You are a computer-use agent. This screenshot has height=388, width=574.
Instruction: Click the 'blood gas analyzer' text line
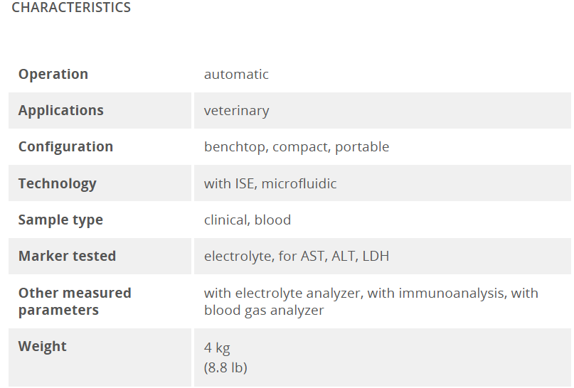tap(264, 311)
